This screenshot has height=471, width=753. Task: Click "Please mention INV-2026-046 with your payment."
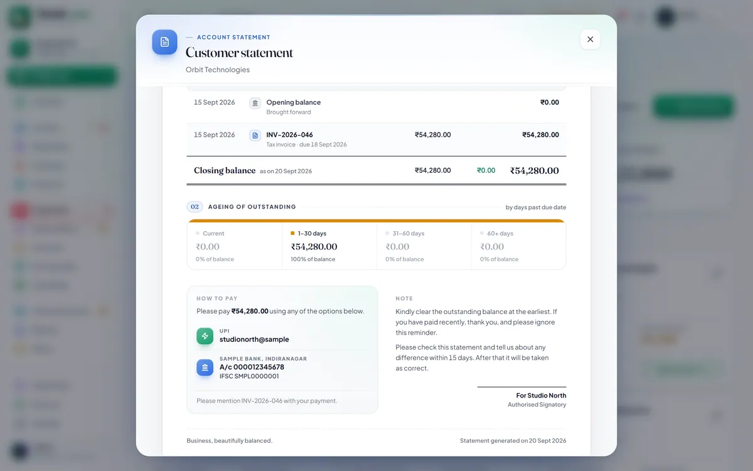(267, 401)
